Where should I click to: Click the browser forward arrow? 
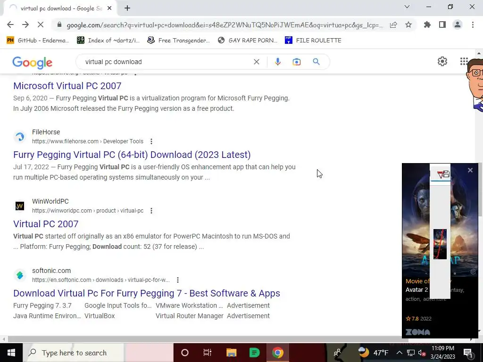coord(25,25)
